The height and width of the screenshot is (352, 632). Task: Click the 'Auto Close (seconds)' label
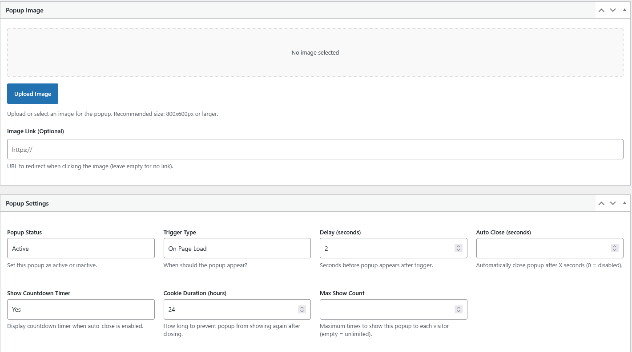(503, 232)
